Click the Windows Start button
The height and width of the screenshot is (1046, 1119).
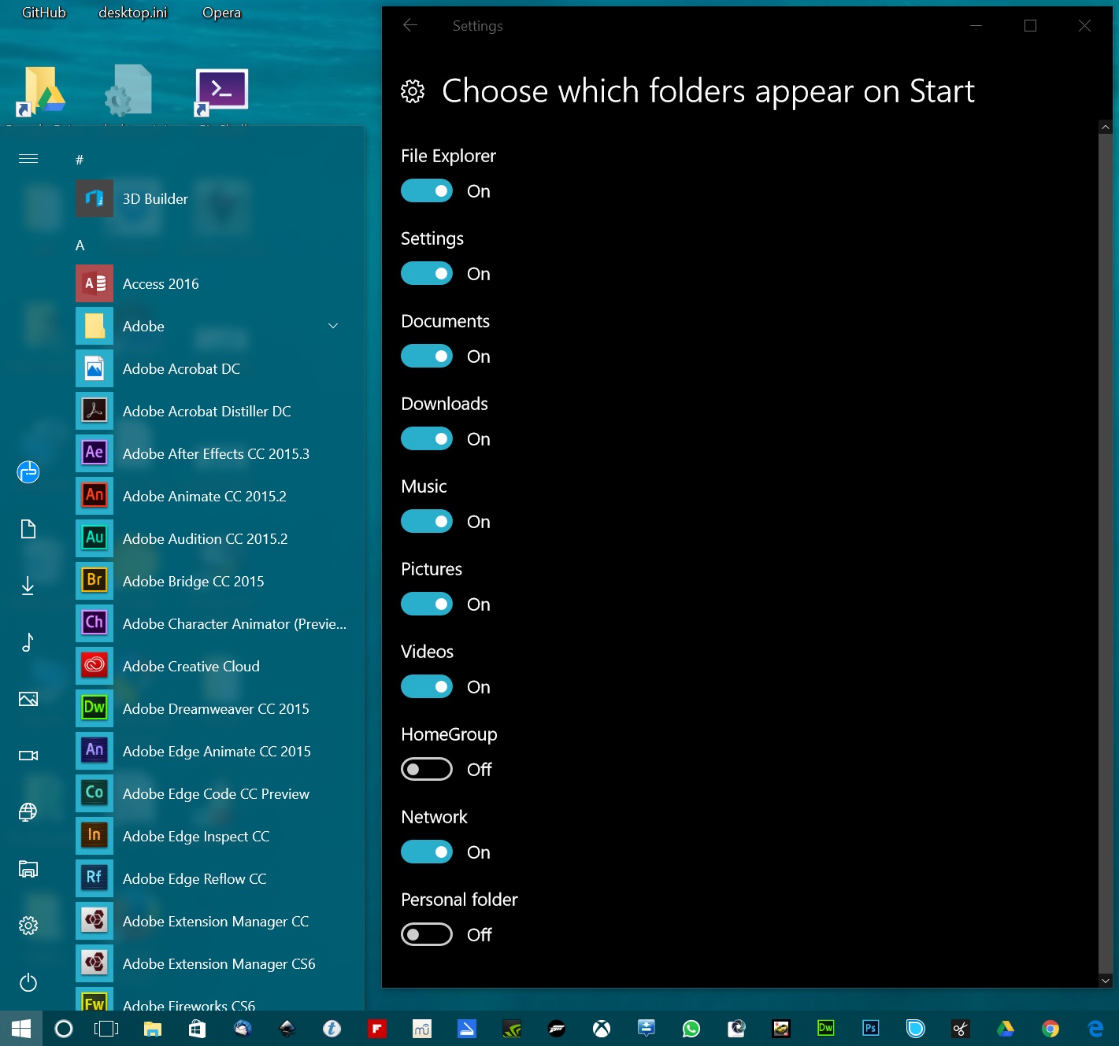pyautogui.click(x=21, y=1029)
